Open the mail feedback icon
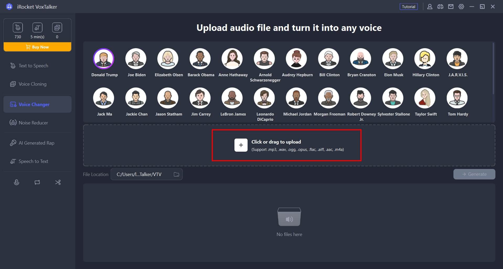Image resolution: width=503 pixels, height=269 pixels. (451, 7)
